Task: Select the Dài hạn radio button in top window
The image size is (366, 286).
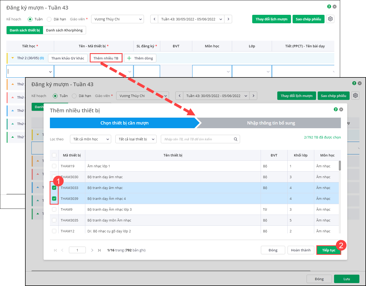Action: pyautogui.click(x=49, y=19)
